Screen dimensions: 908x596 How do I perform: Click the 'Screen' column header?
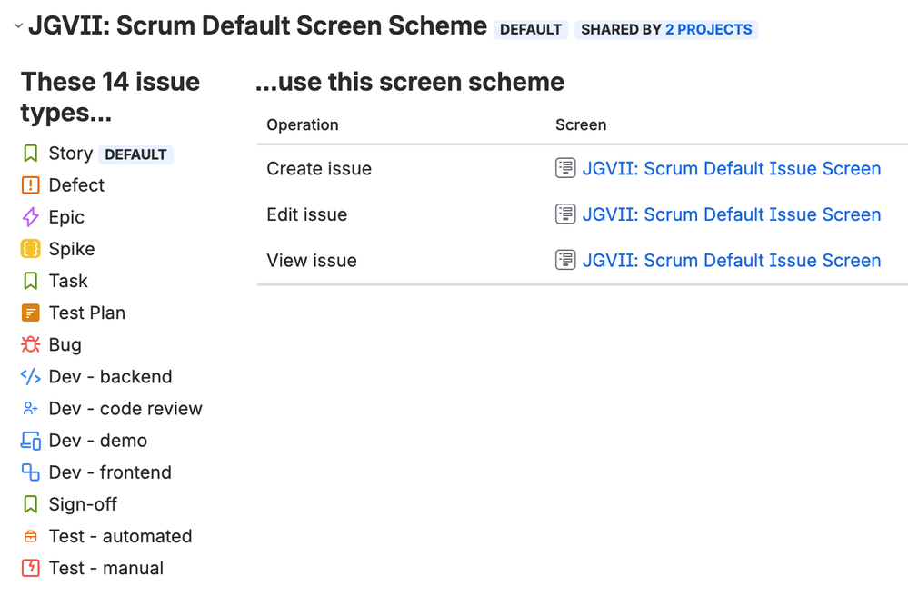point(581,125)
